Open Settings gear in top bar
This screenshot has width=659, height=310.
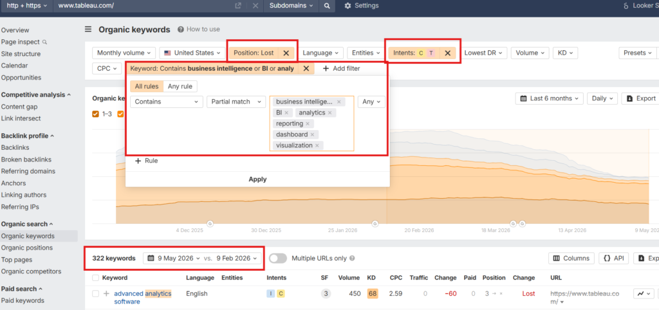(362, 6)
